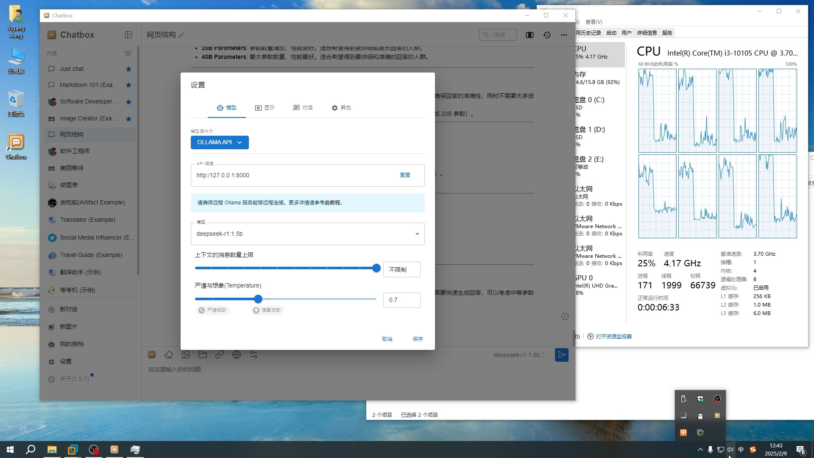The width and height of the screenshot is (814, 458).
Task: Select the 显示 tab in settings
Action: (x=265, y=107)
